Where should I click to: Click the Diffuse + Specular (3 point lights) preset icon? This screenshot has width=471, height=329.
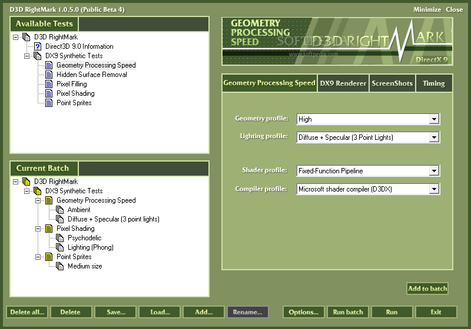point(60,219)
